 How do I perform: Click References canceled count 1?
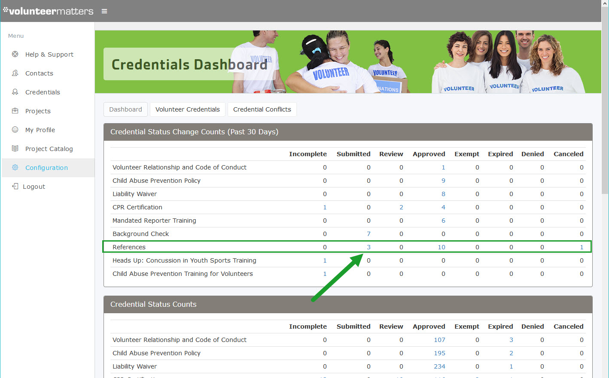pos(582,247)
